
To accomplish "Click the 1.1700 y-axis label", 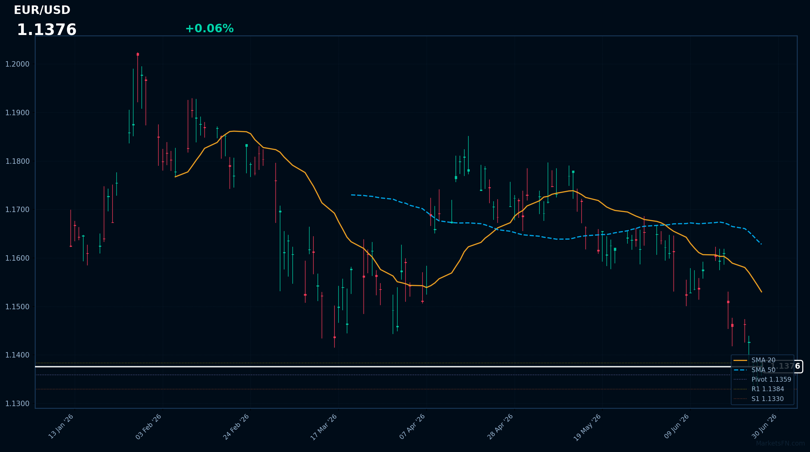I will [17, 210].
